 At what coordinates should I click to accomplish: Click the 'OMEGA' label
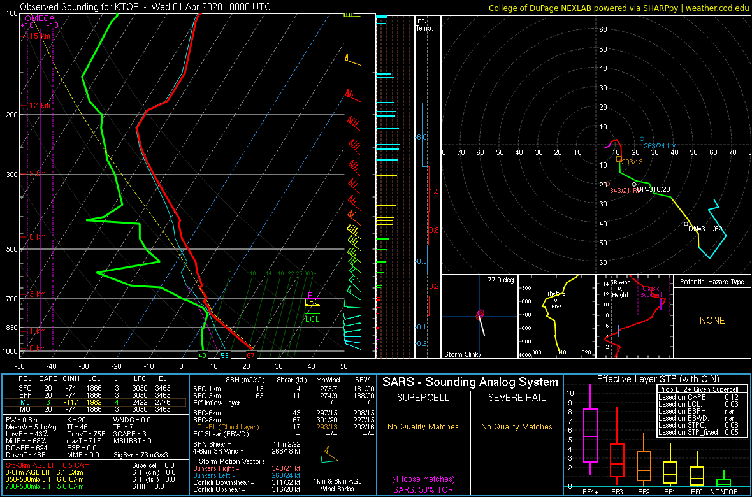(39, 18)
